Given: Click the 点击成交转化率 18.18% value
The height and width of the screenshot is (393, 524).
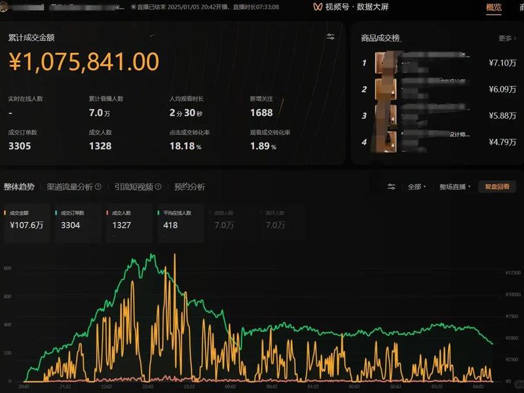Looking at the screenshot, I should (185, 146).
